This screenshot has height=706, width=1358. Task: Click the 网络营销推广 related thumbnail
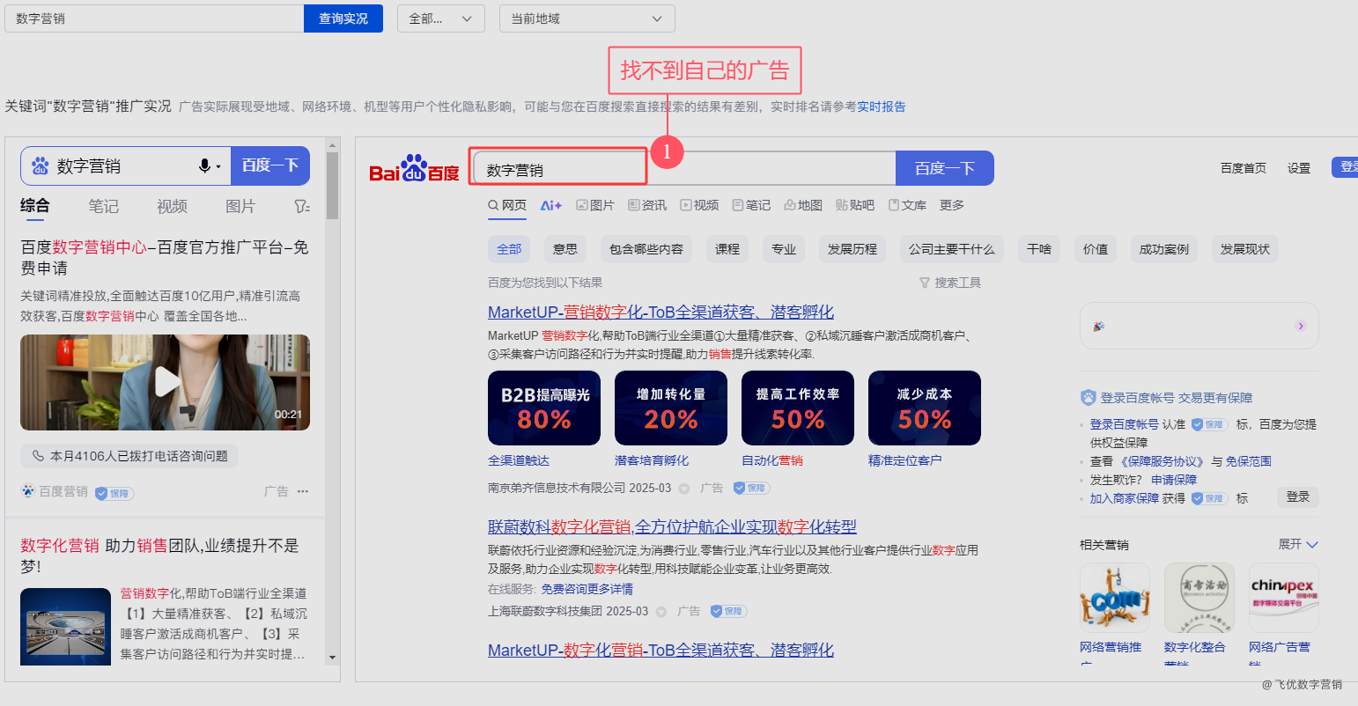coord(1115,598)
